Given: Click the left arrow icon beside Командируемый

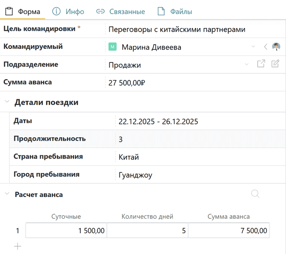Looking at the screenshot, I should 266,47.
